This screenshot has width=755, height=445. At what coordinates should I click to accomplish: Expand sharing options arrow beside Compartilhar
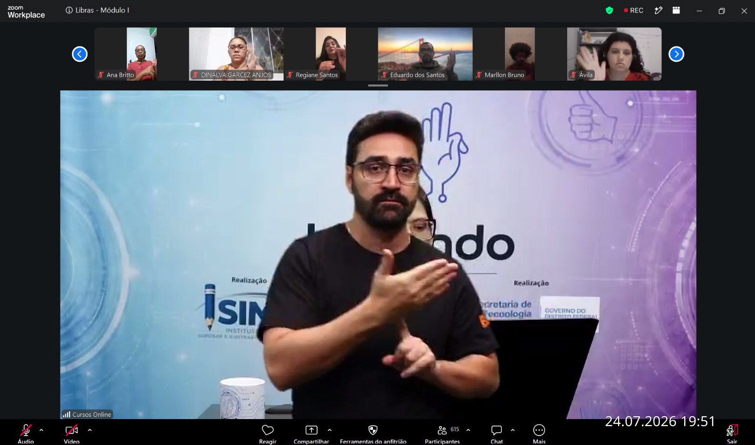(x=329, y=430)
